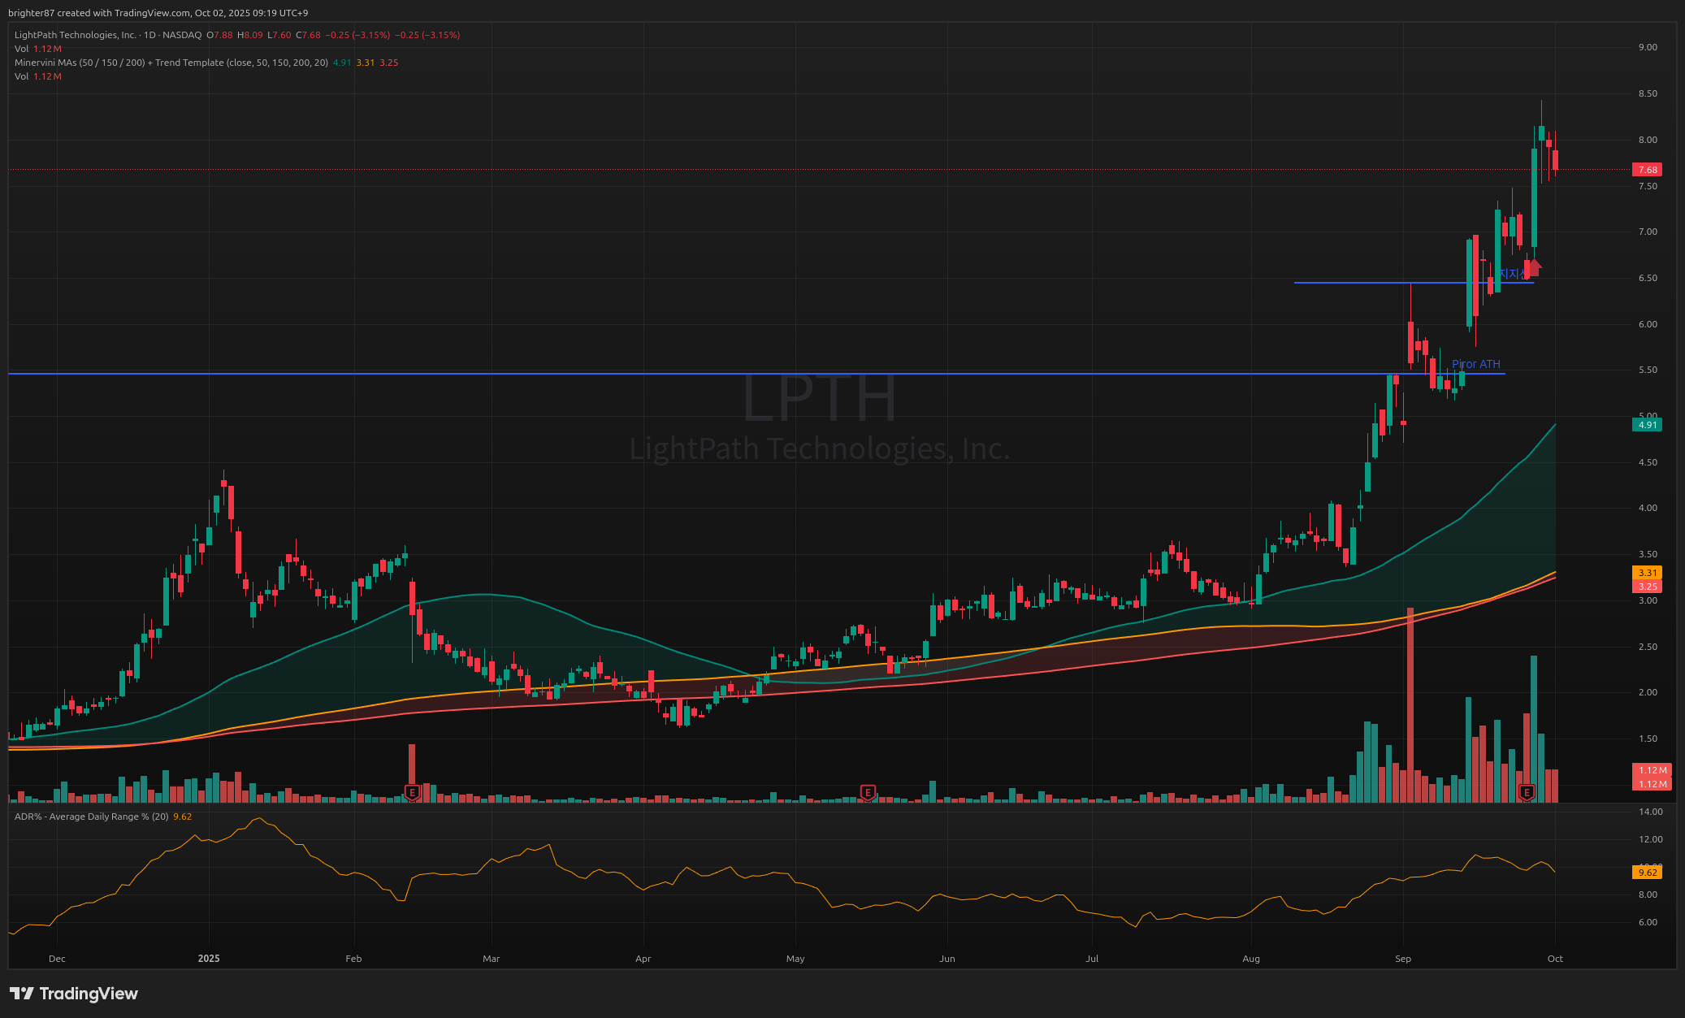1685x1018 pixels.
Task: Click the 9.00 level on price scale
Action: (x=1647, y=47)
